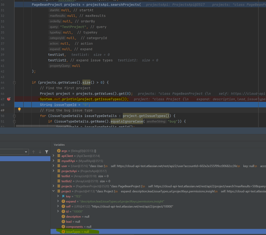This screenshot has width=266, height=235.
Task: Click the field icon beside components
Action: pyautogui.click(x=63, y=227)
